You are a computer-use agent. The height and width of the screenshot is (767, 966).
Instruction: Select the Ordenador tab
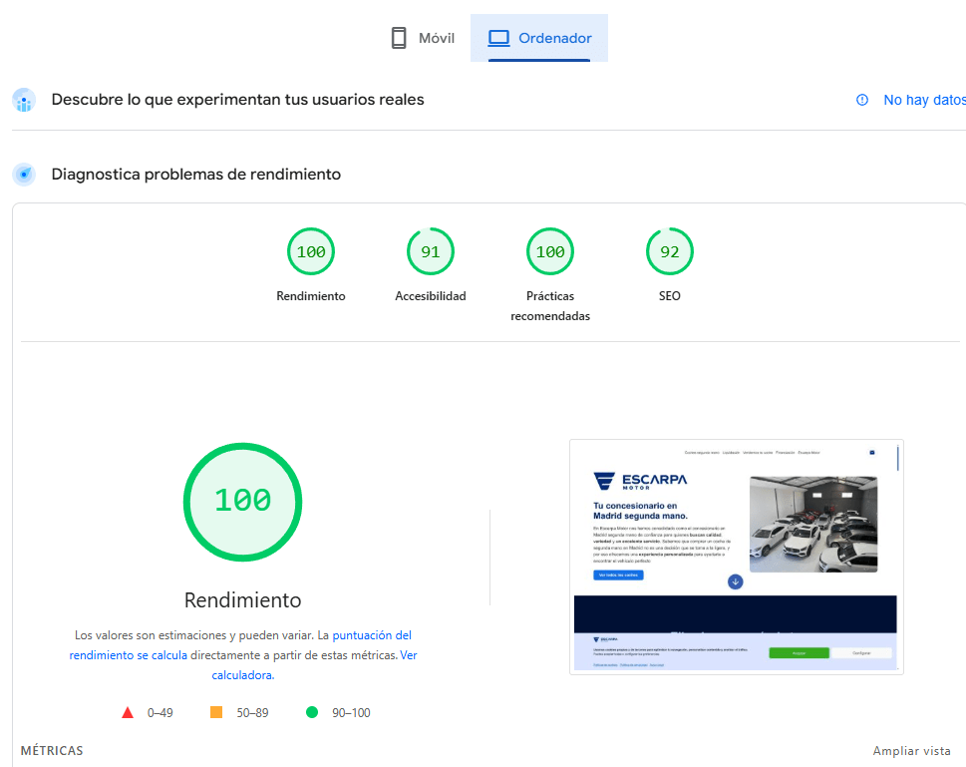(x=539, y=38)
